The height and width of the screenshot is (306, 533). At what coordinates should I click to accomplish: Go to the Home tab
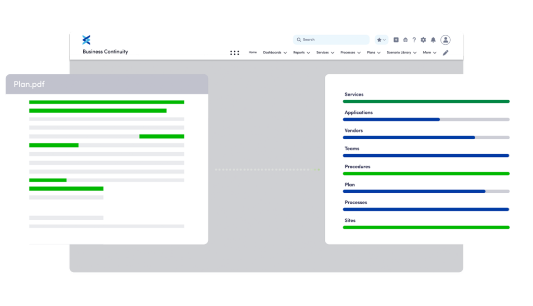tap(252, 52)
